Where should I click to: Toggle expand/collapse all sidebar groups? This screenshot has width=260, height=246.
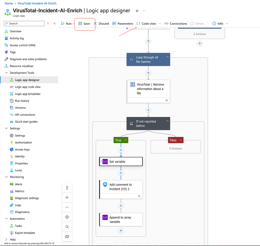(x=48, y=24)
